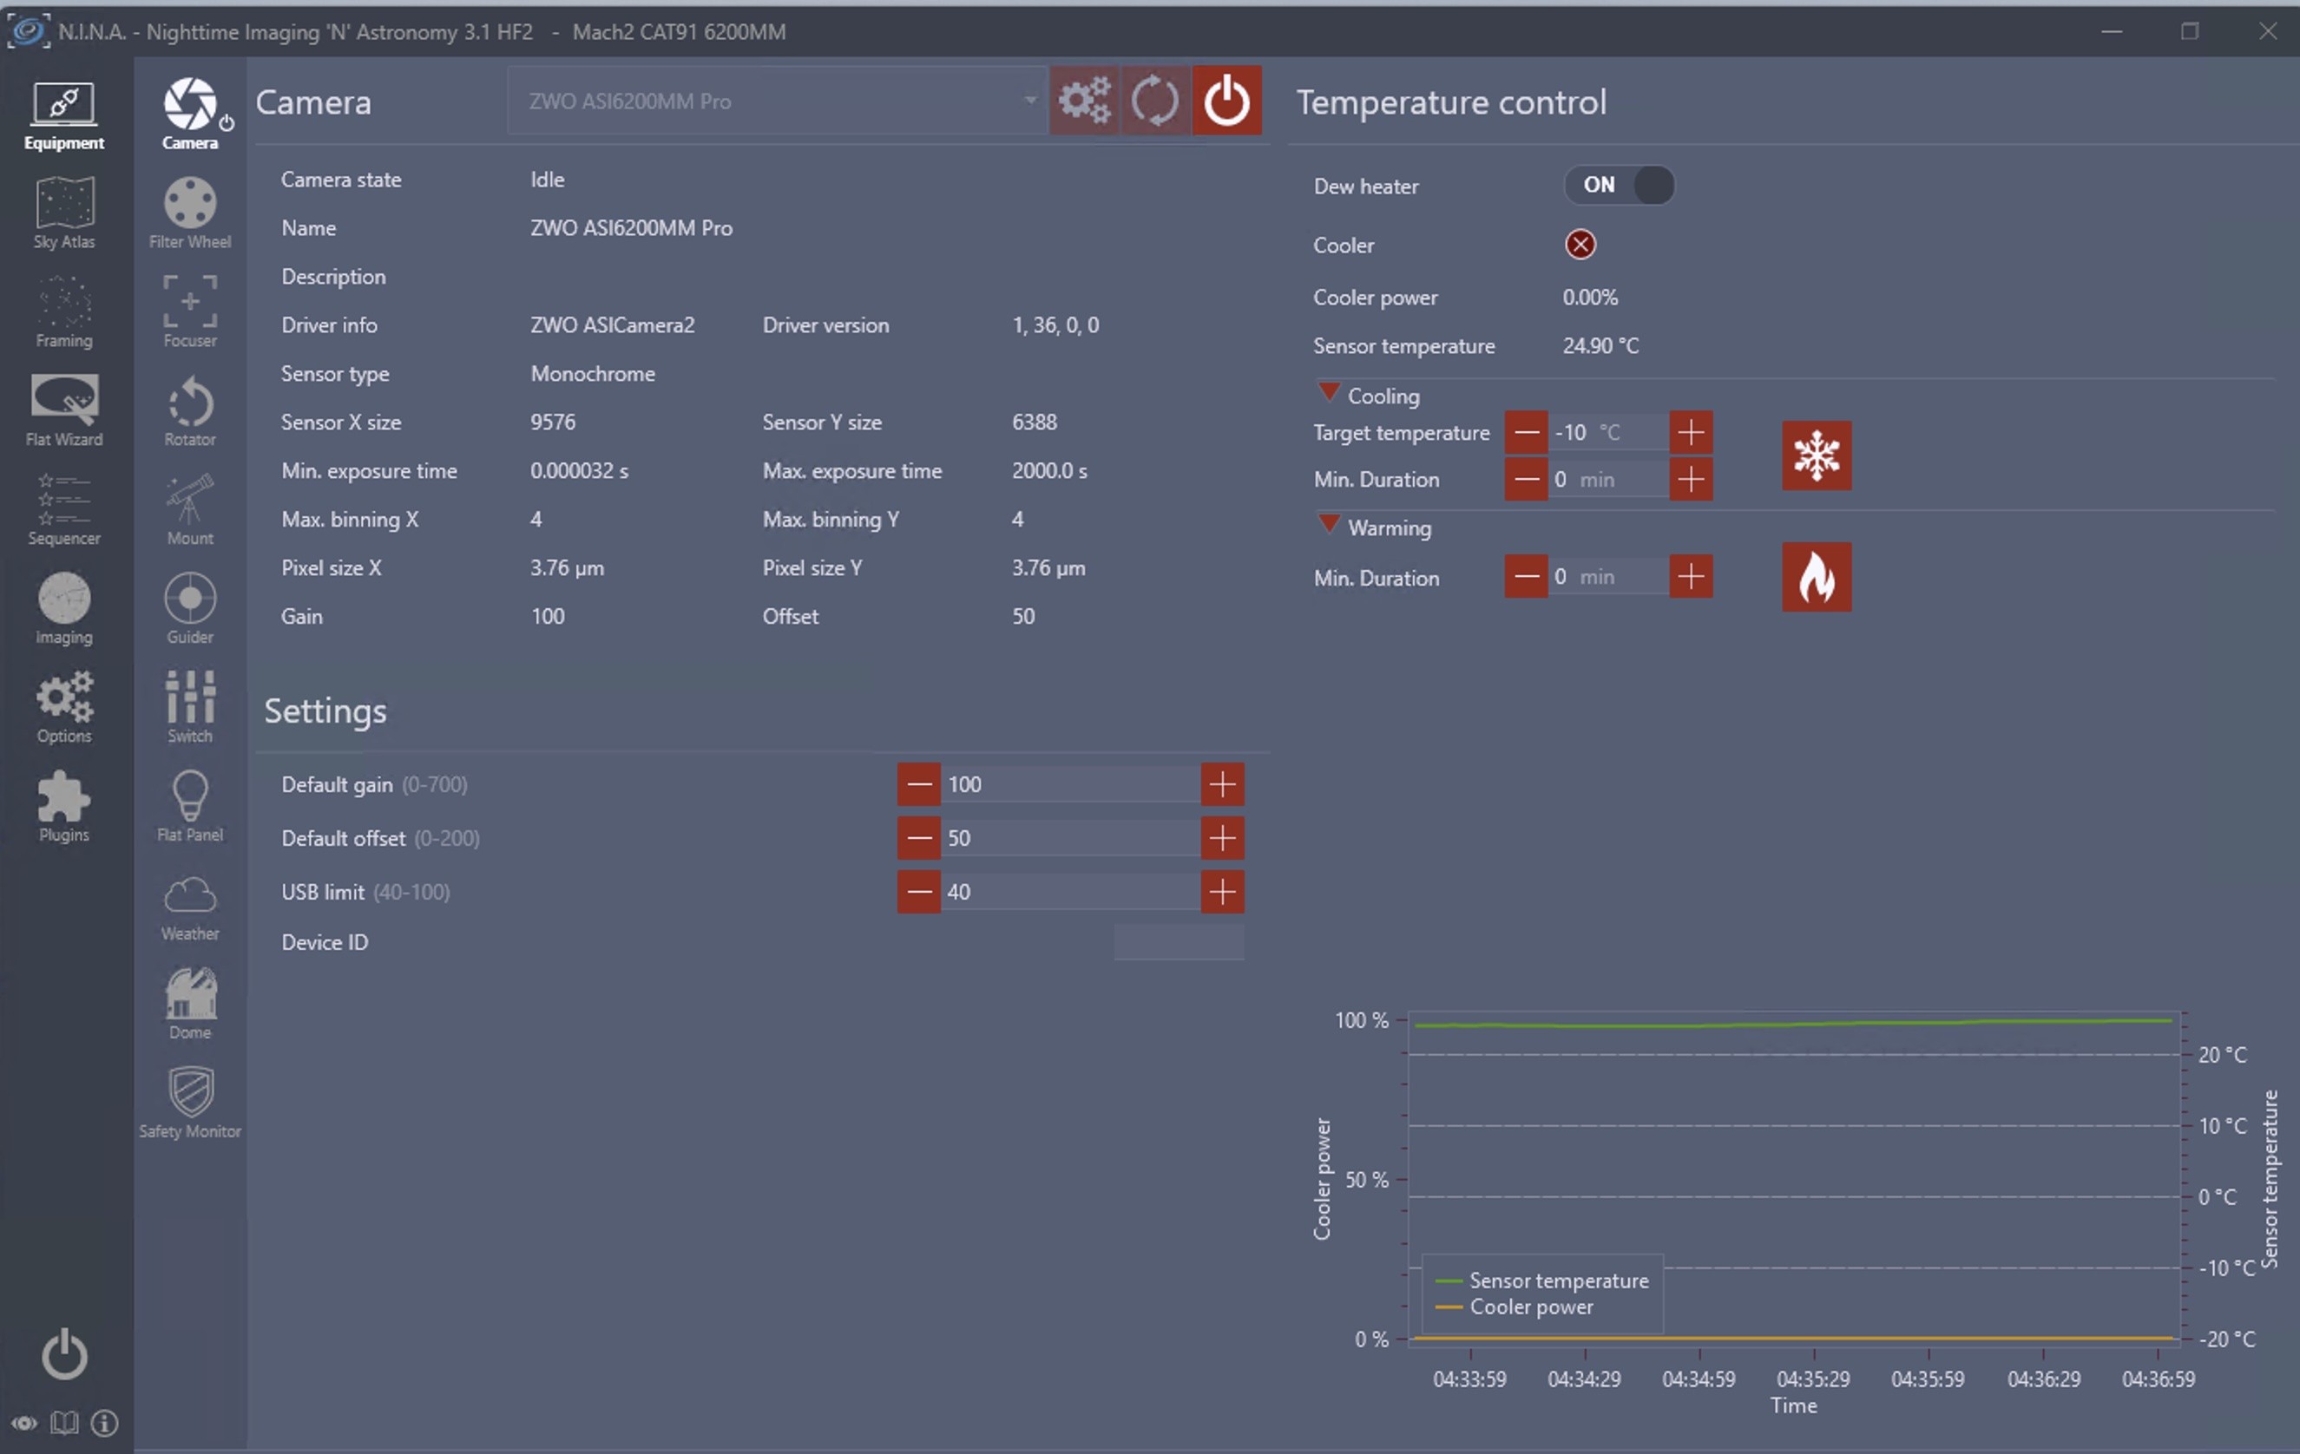Open the Sequencer tab
This screenshot has width=2300, height=1454.
tap(64, 510)
